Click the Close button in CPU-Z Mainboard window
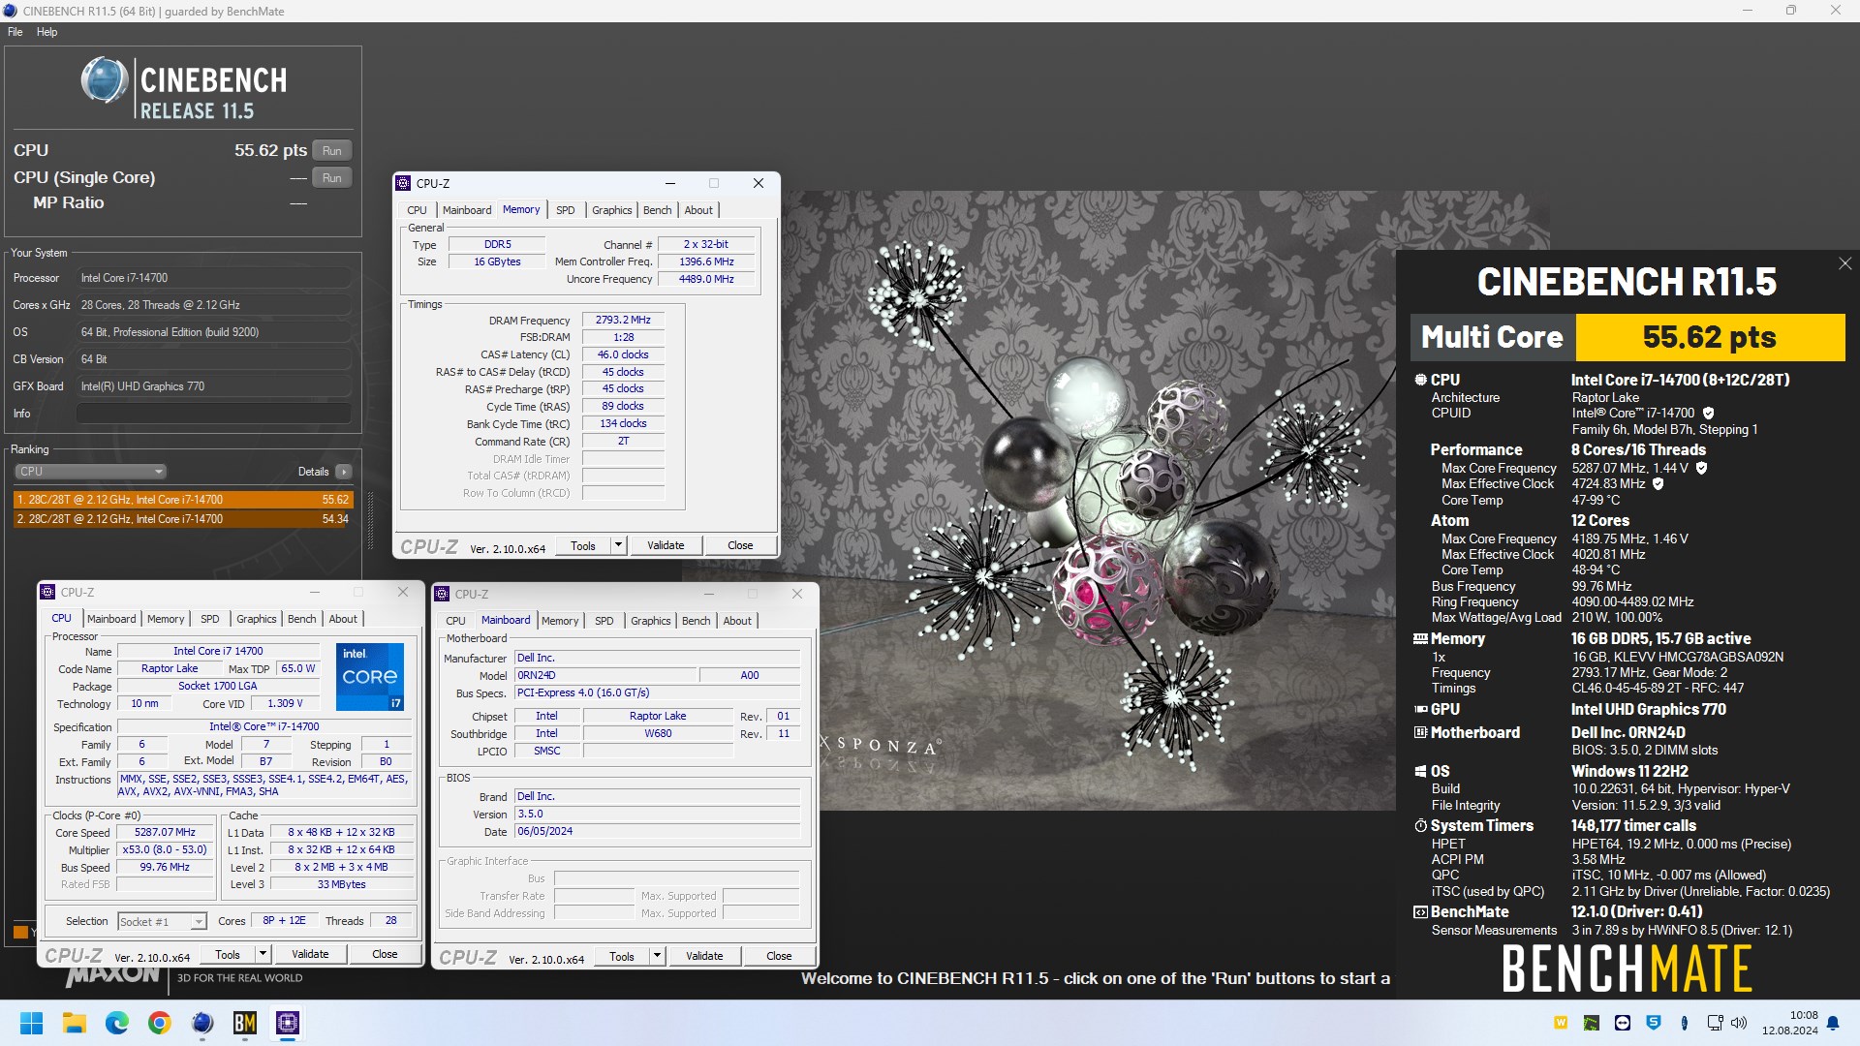This screenshot has height=1046, width=1860. tap(779, 956)
